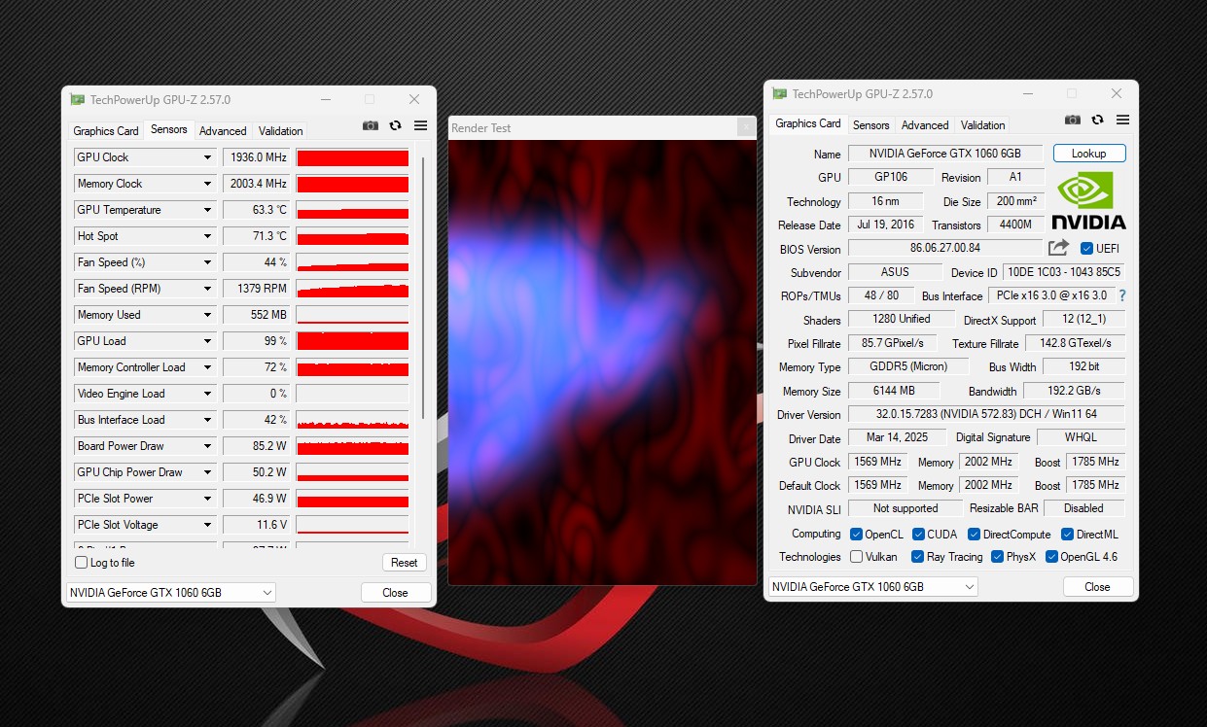Open the Advanced tab in the left GPU-Z window
The image size is (1207, 727).
(223, 131)
